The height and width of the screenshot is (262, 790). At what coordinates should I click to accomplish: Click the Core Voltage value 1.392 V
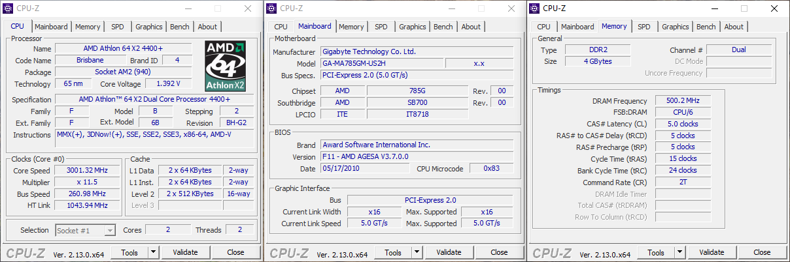coord(169,83)
